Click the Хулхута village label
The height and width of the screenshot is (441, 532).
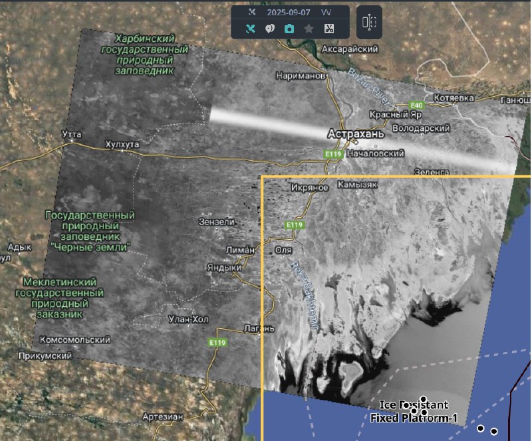(122, 144)
